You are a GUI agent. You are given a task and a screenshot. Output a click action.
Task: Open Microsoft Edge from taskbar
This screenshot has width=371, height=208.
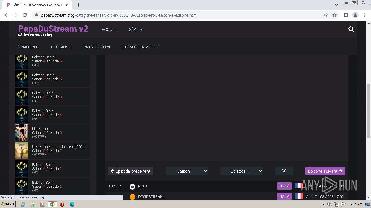72,204
